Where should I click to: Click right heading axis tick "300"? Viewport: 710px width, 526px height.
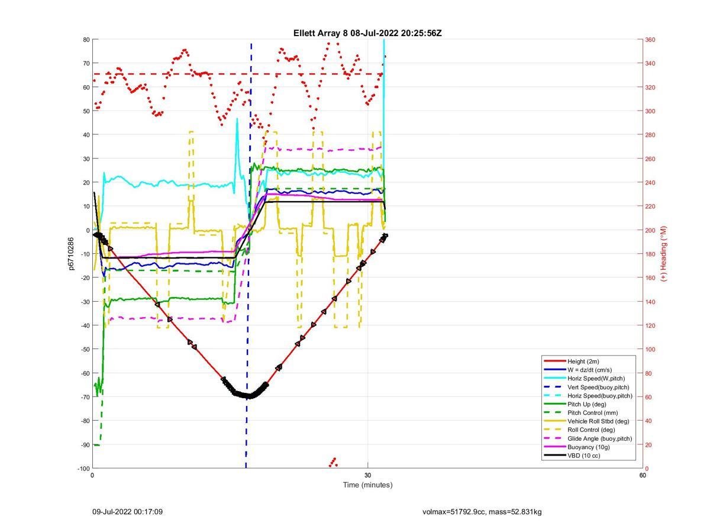tap(650, 111)
